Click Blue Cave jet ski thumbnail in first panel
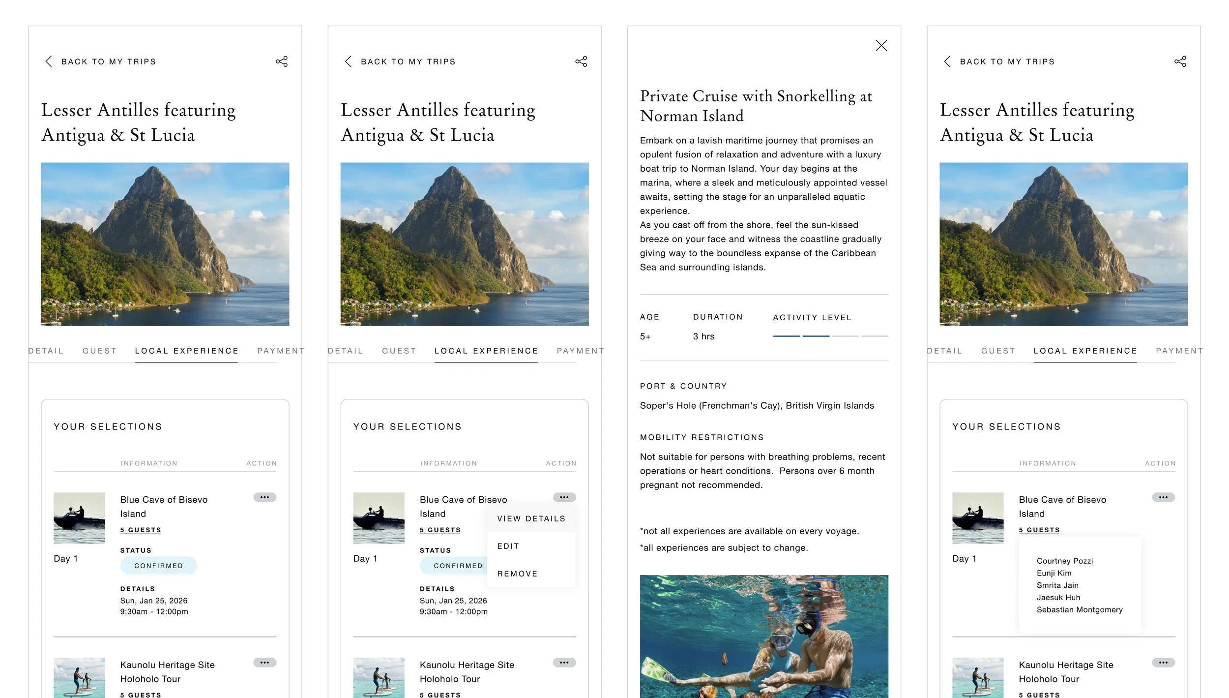 (x=79, y=517)
